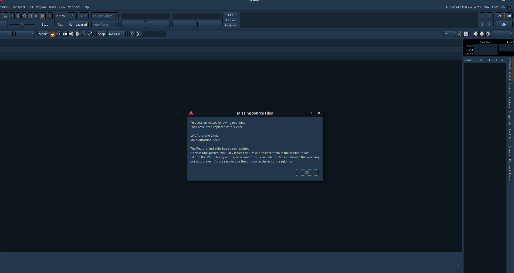
Task: Click the shuttle speed slider handle
Action: tap(22, 25)
